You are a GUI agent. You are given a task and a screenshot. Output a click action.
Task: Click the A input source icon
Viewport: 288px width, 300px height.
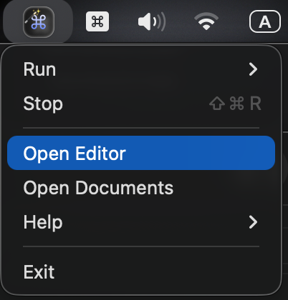click(x=265, y=21)
